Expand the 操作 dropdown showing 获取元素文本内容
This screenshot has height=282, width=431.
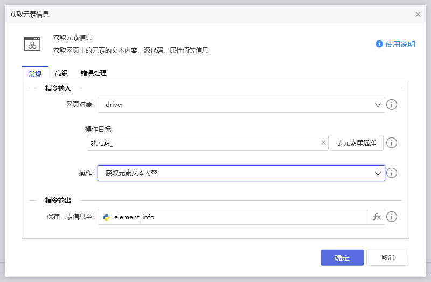click(241, 173)
